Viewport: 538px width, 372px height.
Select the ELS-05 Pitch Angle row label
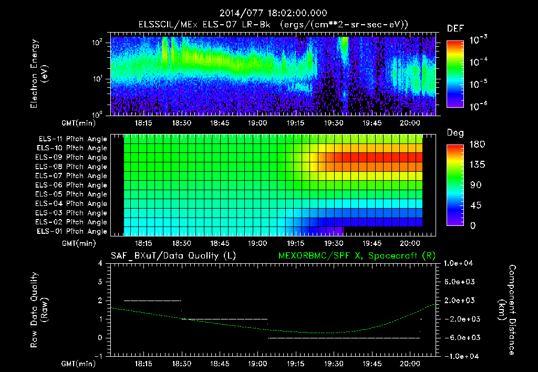coord(71,194)
